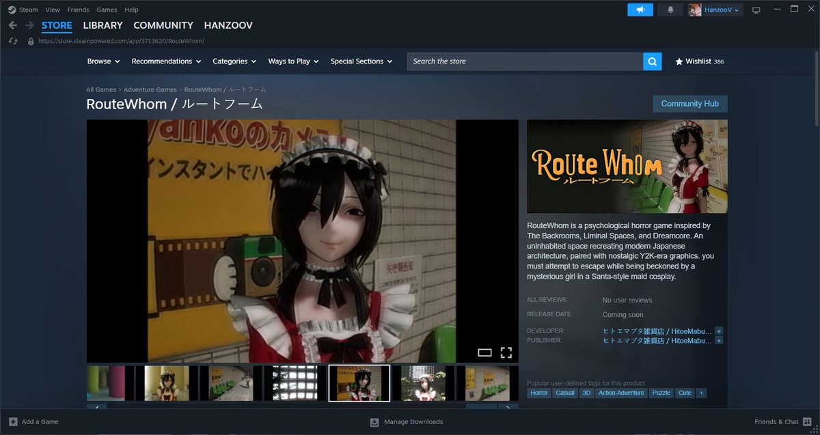
Task: Click the HanzooV avatar picture
Action: click(x=695, y=10)
